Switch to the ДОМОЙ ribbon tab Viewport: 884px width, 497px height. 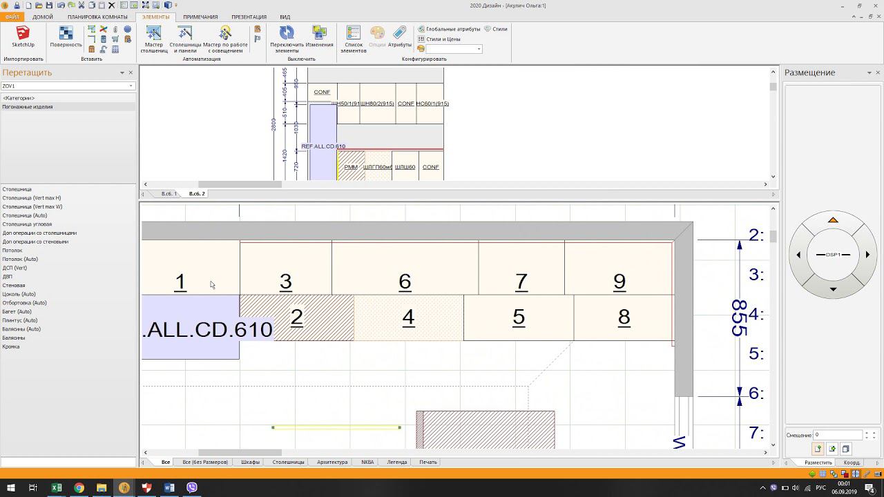(43, 17)
